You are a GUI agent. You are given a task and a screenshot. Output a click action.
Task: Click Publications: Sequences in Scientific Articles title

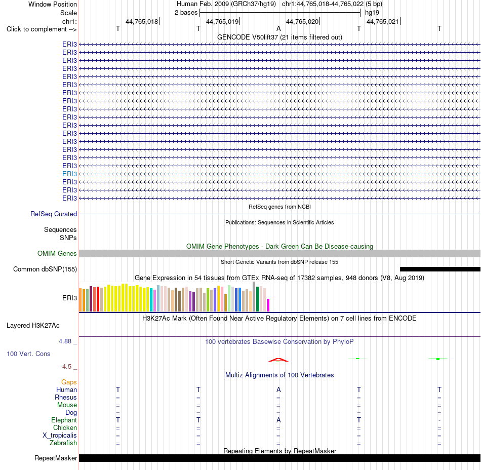pyautogui.click(x=279, y=222)
